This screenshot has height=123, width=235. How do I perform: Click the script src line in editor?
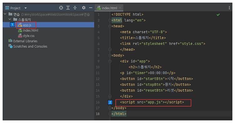click(x=152, y=102)
